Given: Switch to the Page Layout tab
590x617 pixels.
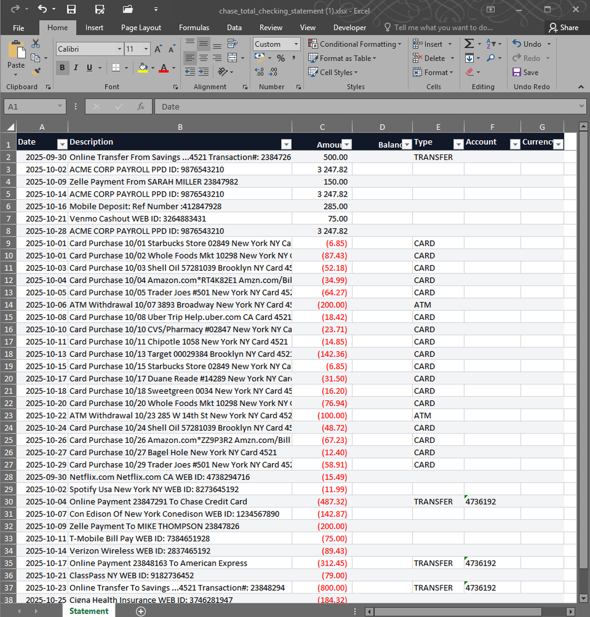Looking at the screenshot, I should point(141,28).
